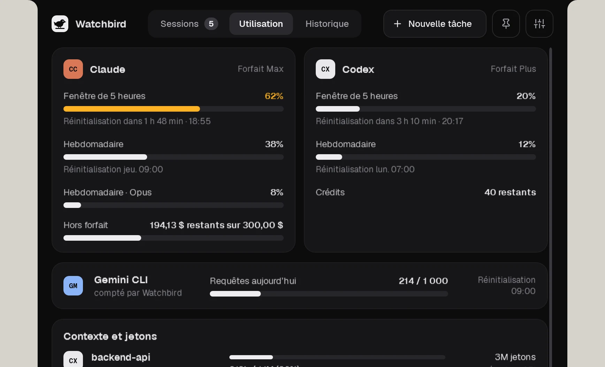This screenshot has width=605, height=367.
Task: Click "Réinitialisation dans 3 h 10 min · 20:17"
Action: [x=389, y=121]
